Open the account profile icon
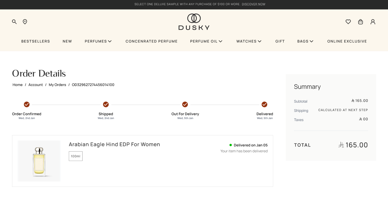This screenshot has width=388, height=199. [x=373, y=22]
